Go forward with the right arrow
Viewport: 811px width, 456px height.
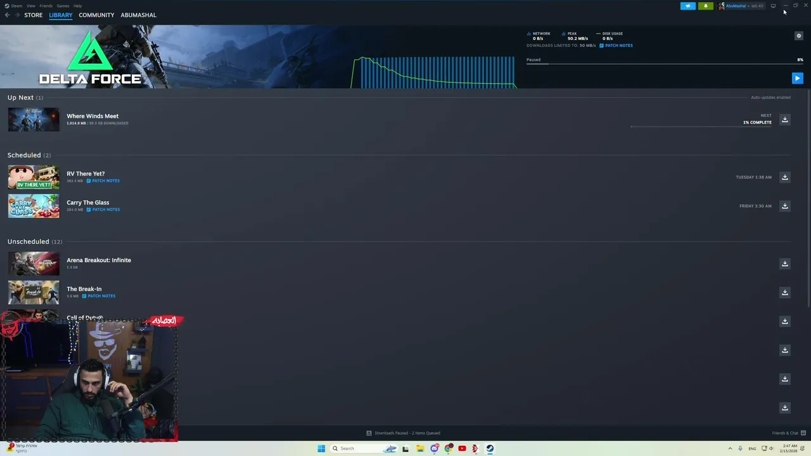point(17,15)
